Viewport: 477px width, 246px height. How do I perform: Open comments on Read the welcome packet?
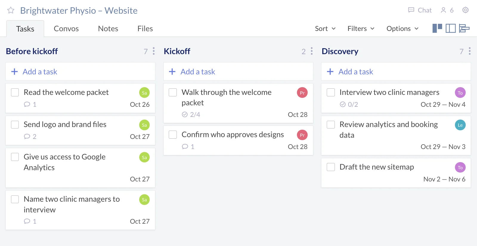[30, 104]
